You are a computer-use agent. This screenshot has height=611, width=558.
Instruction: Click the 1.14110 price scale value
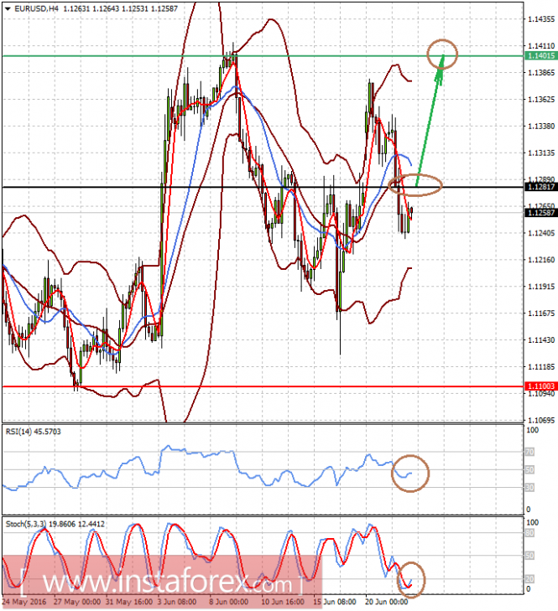[541, 46]
